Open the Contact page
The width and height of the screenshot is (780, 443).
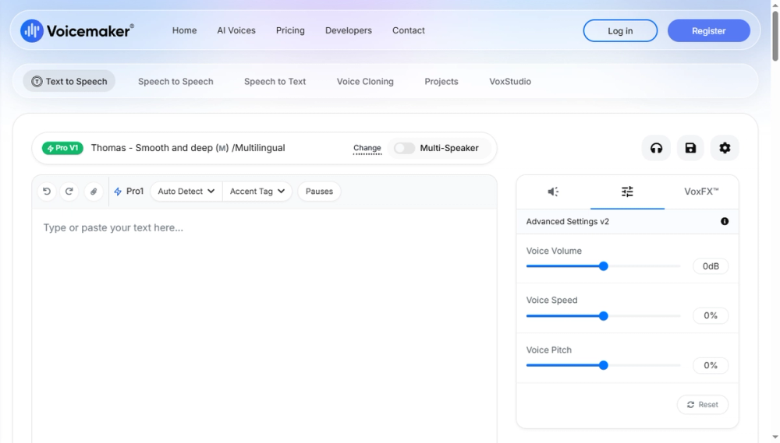point(409,30)
